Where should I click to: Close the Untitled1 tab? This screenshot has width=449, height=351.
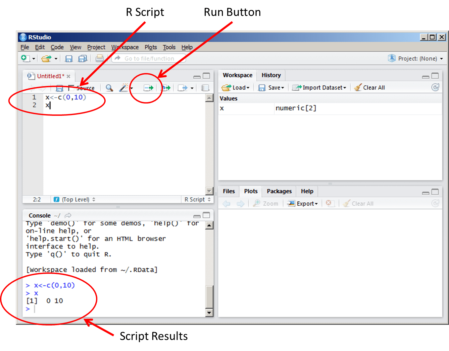[69, 76]
